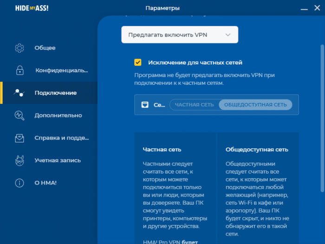Click the ethernet network icon in the network row
This screenshot has width=325, height=244.
pos(145,105)
